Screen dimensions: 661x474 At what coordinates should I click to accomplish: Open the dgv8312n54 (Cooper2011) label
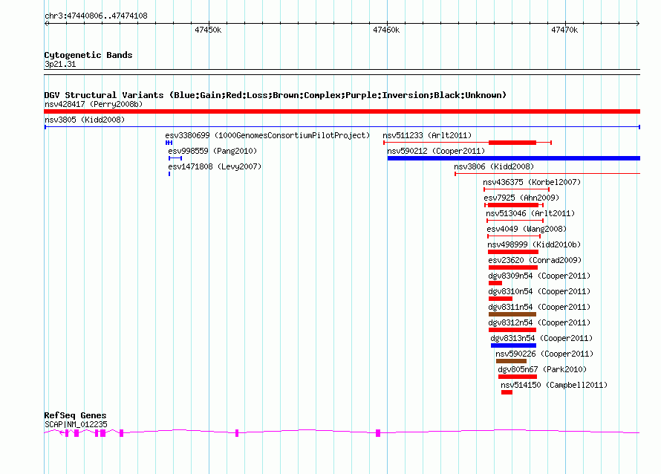pyautogui.click(x=539, y=322)
